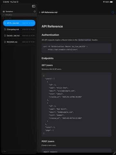Click the GET /users heading
This screenshot has width=116, height=155.
pyautogui.click(x=47, y=65)
